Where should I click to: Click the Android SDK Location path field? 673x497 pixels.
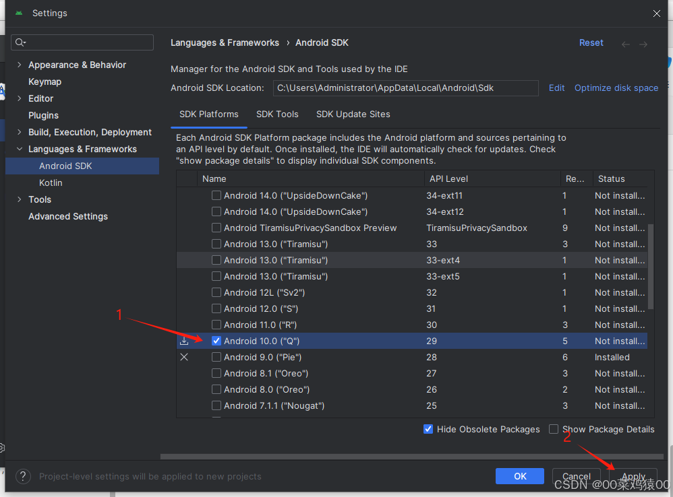coord(405,88)
